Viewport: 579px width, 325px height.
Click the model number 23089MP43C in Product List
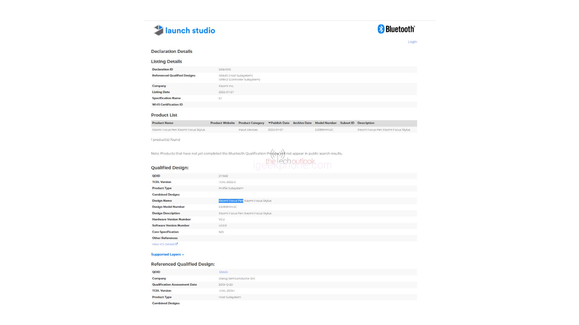click(x=324, y=130)
